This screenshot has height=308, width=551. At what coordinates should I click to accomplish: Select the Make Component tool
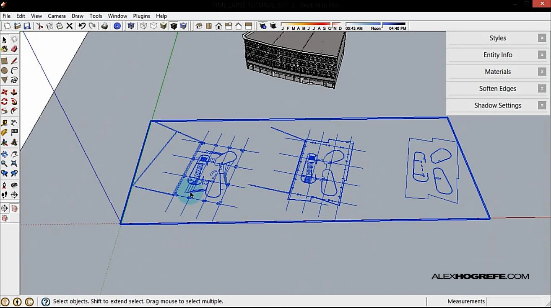[x=14, y=40]
